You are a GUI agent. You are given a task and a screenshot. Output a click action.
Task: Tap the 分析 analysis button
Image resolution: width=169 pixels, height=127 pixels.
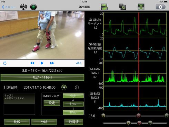tap(44, 122)
